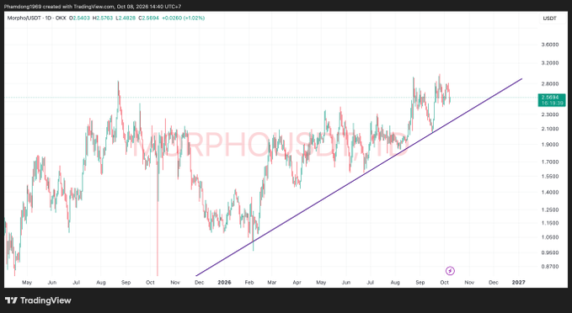The height and width of the screenshot is (313, 572).
Task: Click the 2026 year label on time axis
Action: [224, 283]
